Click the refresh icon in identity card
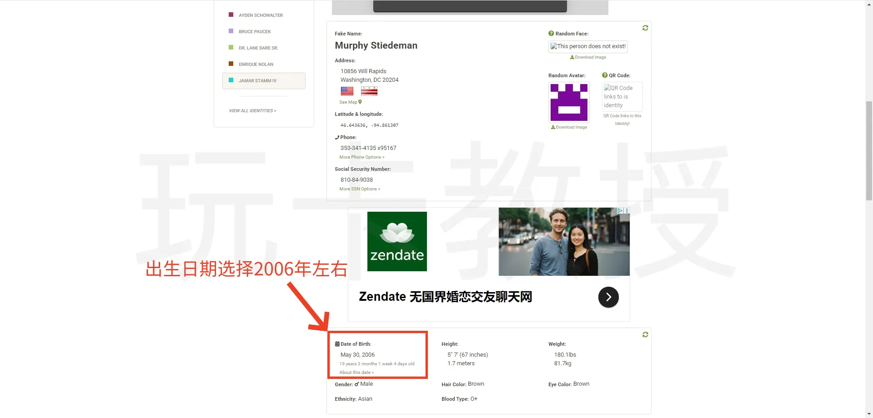This screenshot has height=418, width=873. [x=645, y=28]
